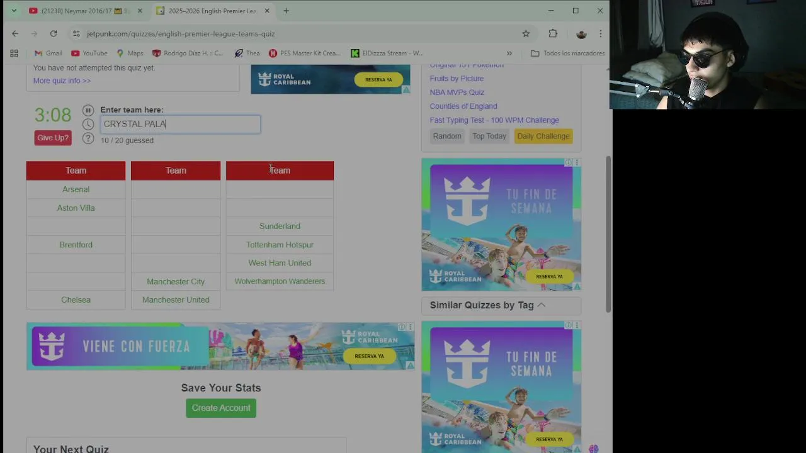The height and width of the screenshot is (453, 806).
Task: Open the Maps bookmark
Action: click(130, 53)
